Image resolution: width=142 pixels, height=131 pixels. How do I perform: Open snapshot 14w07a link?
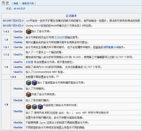18,62
